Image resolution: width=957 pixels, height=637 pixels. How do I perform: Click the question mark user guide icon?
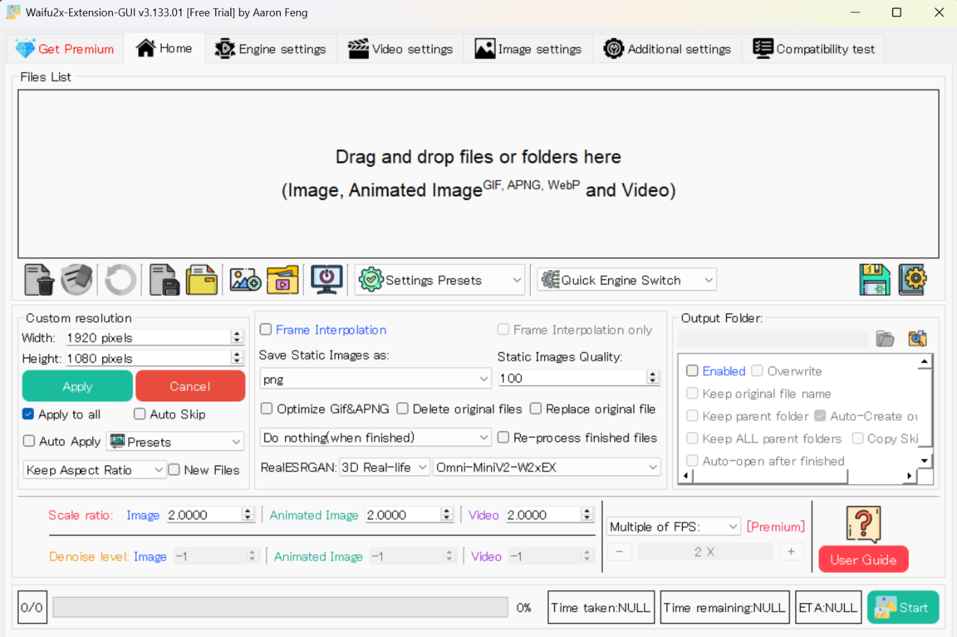coord(863,524)
